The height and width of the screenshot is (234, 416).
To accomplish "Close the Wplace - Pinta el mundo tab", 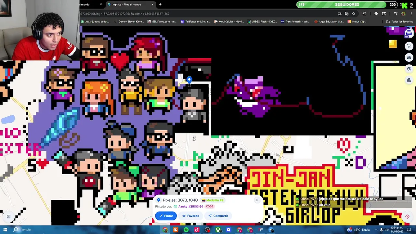I will (x=152, y=5).
